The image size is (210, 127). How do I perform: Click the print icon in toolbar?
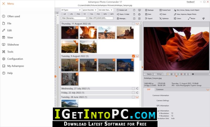(x=139, y=14)
